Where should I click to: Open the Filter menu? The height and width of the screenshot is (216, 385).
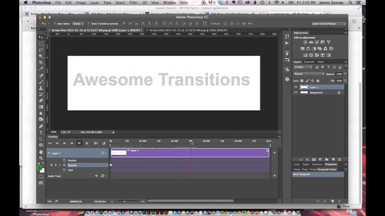[x=134, y=2]
